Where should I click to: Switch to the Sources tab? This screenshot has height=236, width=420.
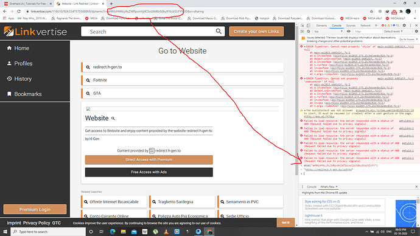click(x=351, y=26)
